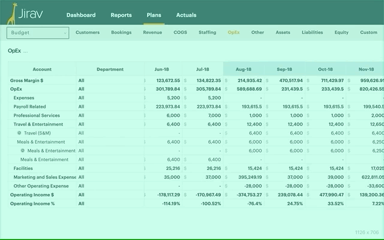Viewport: 384px width, 240px height.
Task: Open the OpEx ellipsis options menu
Action: [x=25, y=51]
